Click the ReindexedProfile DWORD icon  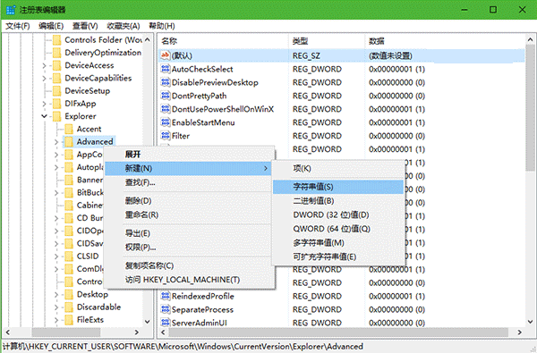(166, 296)
